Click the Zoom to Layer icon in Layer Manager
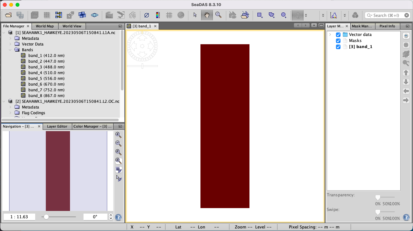Image resolution: width=413 pixels, height=231 pixels. 406,63
